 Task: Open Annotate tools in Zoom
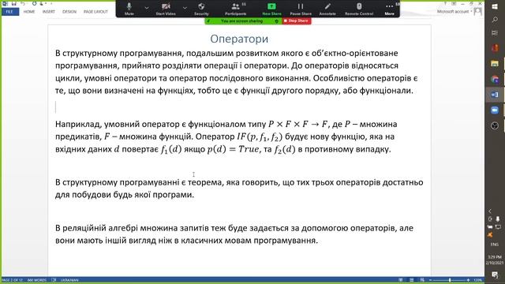coord(327,9)
